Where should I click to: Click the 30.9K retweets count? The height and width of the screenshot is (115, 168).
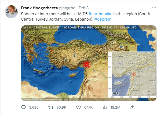click(x=61, y=108)
